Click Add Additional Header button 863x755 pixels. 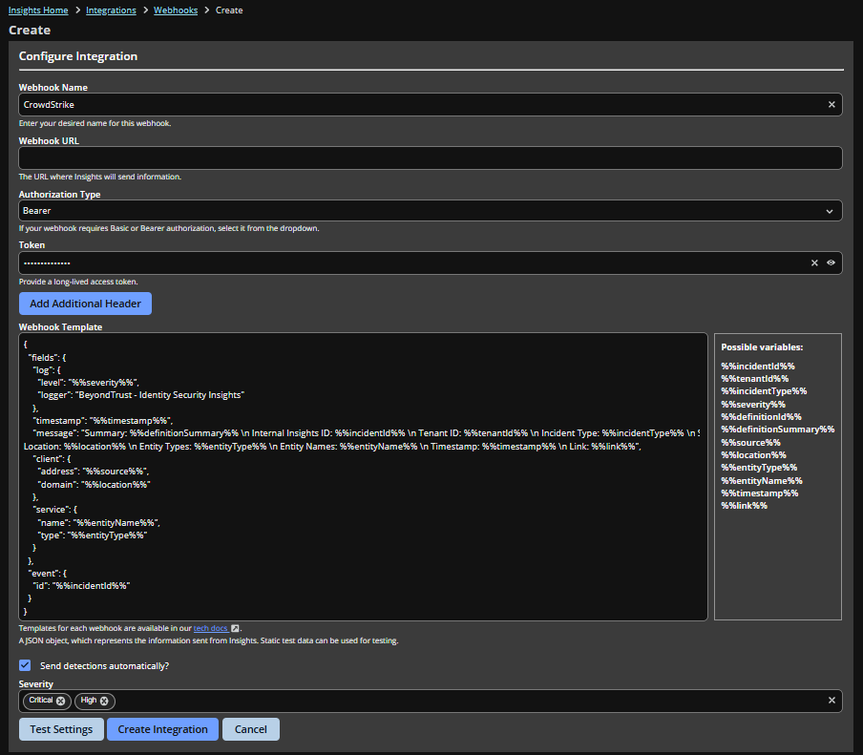pyautogui.click(x=85, y=304)
